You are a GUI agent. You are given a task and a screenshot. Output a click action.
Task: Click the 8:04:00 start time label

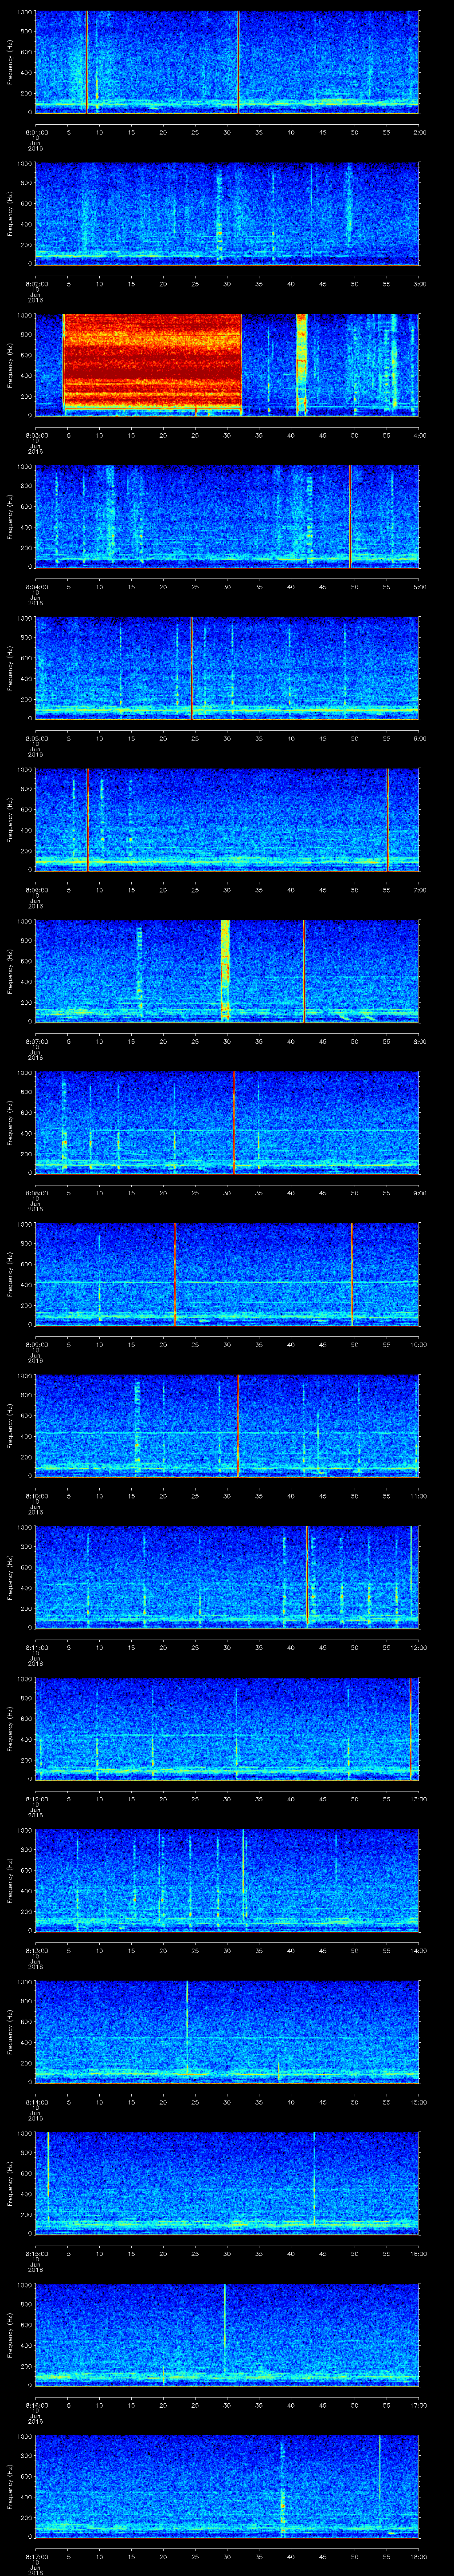point(36,587)
